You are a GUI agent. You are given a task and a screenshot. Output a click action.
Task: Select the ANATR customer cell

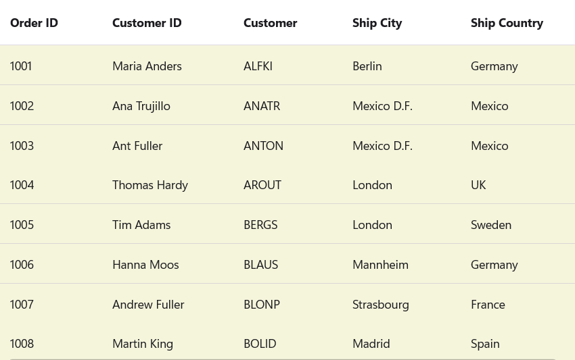click(x=262, y=106)
